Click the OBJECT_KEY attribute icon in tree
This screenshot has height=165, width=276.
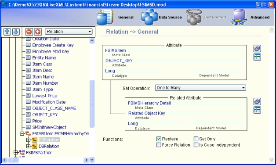tap(28, 115)
